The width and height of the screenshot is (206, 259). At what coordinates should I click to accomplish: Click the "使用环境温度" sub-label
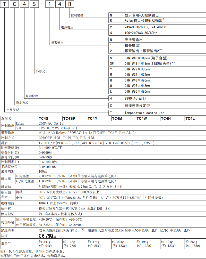click(x=26, y=219)
